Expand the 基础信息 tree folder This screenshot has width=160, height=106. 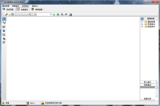tap(142, 22)
